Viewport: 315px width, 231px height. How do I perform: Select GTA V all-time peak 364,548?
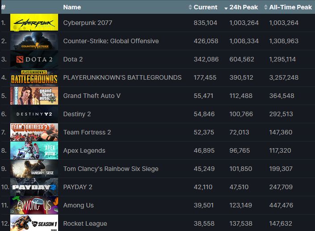coord(281,96)
